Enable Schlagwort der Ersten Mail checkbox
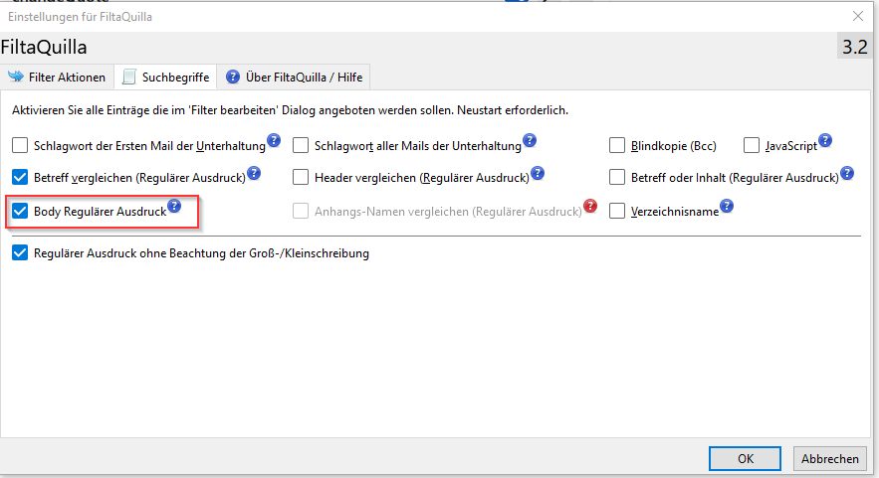879x478 pixels. point(20,145)
